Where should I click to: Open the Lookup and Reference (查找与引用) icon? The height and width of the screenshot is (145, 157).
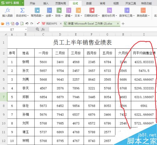[x=109, y=10]
